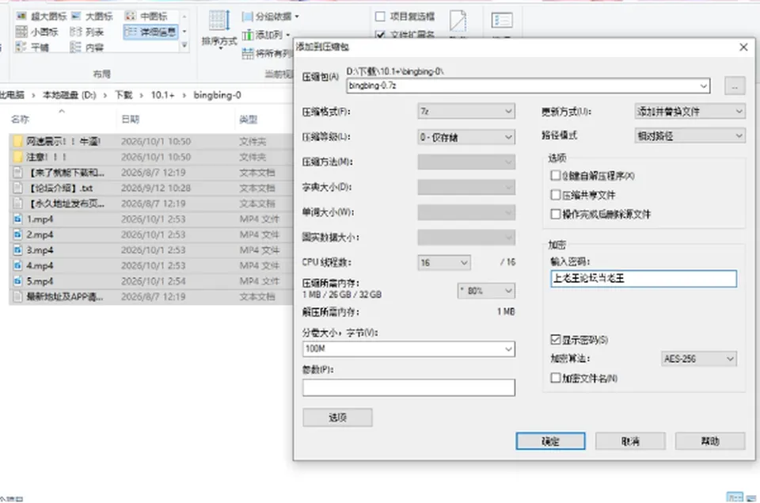Viewport: 760px width, 503px height.
Task: Expand the 更新方式 dropdown
Action: (x=690, y=112)
